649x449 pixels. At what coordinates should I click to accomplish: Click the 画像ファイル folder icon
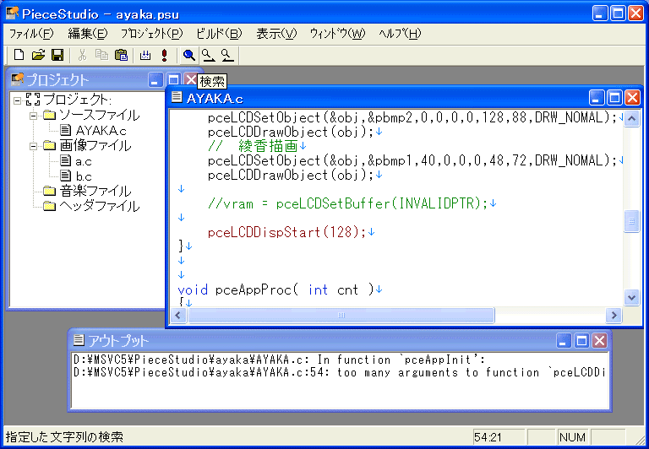point(49,145)
